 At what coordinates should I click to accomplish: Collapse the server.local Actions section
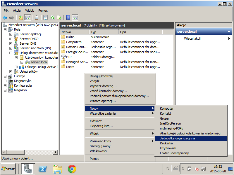229,32
